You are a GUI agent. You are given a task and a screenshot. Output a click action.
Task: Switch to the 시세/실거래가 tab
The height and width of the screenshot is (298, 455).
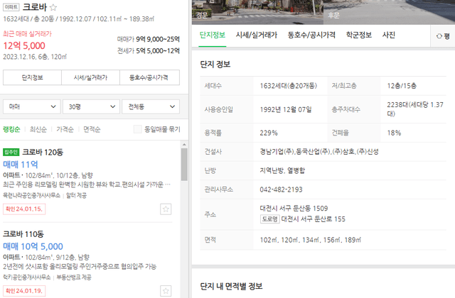click(x=257, y=35)
